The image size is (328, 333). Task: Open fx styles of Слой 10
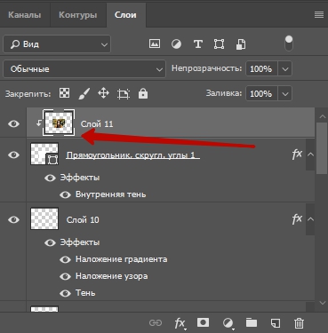[x=297, y=219]
